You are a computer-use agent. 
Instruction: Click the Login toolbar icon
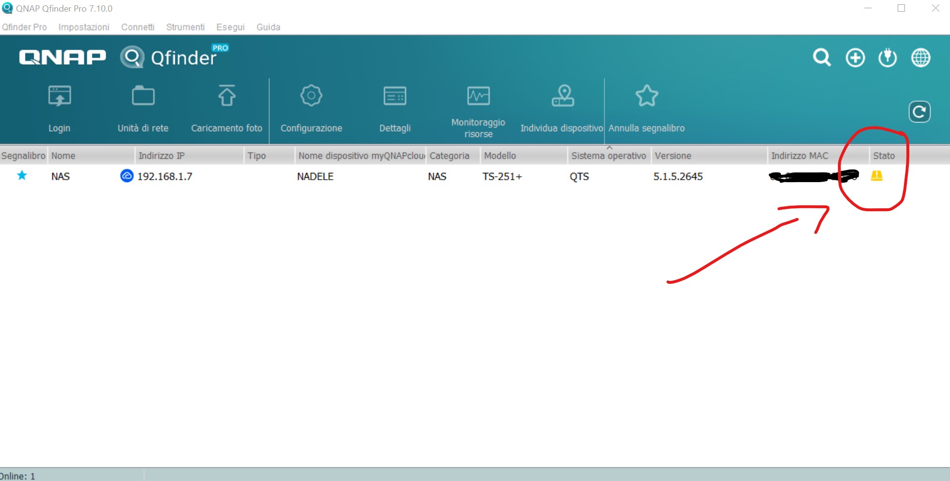point(59,97)
